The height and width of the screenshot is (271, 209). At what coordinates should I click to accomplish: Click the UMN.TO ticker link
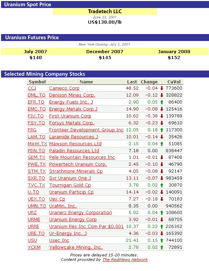pyautogui.click(x=37, y=206)
